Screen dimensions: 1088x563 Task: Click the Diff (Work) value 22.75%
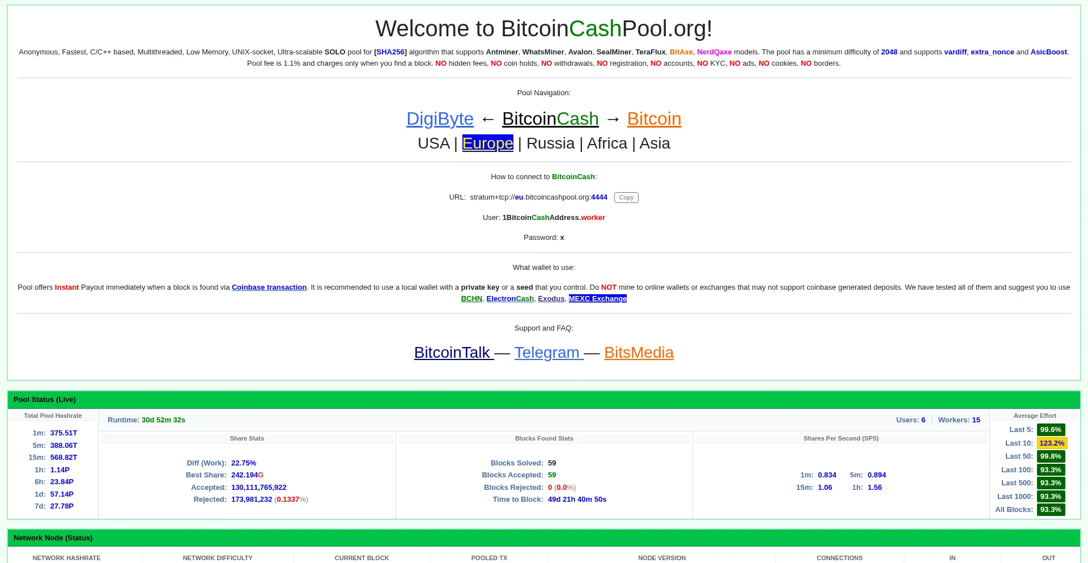[244, 463]
